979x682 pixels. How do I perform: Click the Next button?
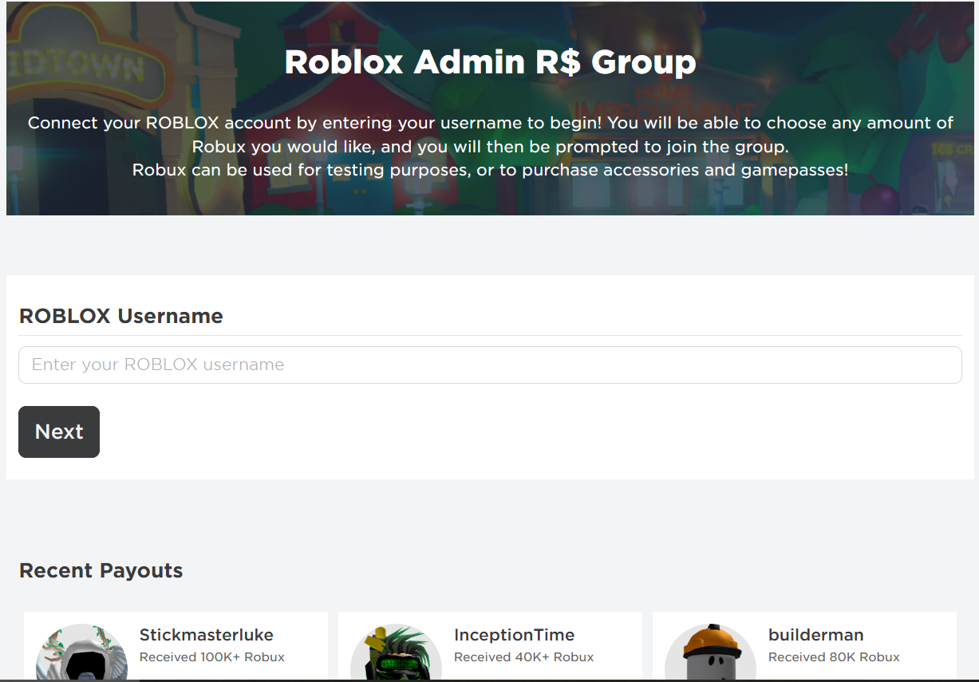(x=59, y=432)
